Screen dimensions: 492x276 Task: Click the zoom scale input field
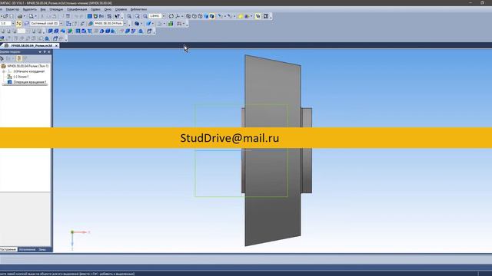pyautogui.click(x=155, y=16)
